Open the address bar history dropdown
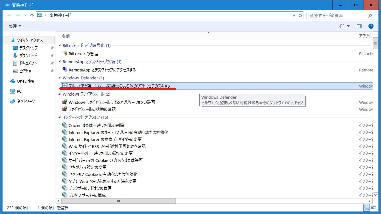The image size is (381, 214). point(294,16)
